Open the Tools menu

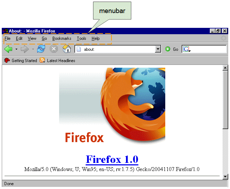pyautogui.click(x=81, y=38)
